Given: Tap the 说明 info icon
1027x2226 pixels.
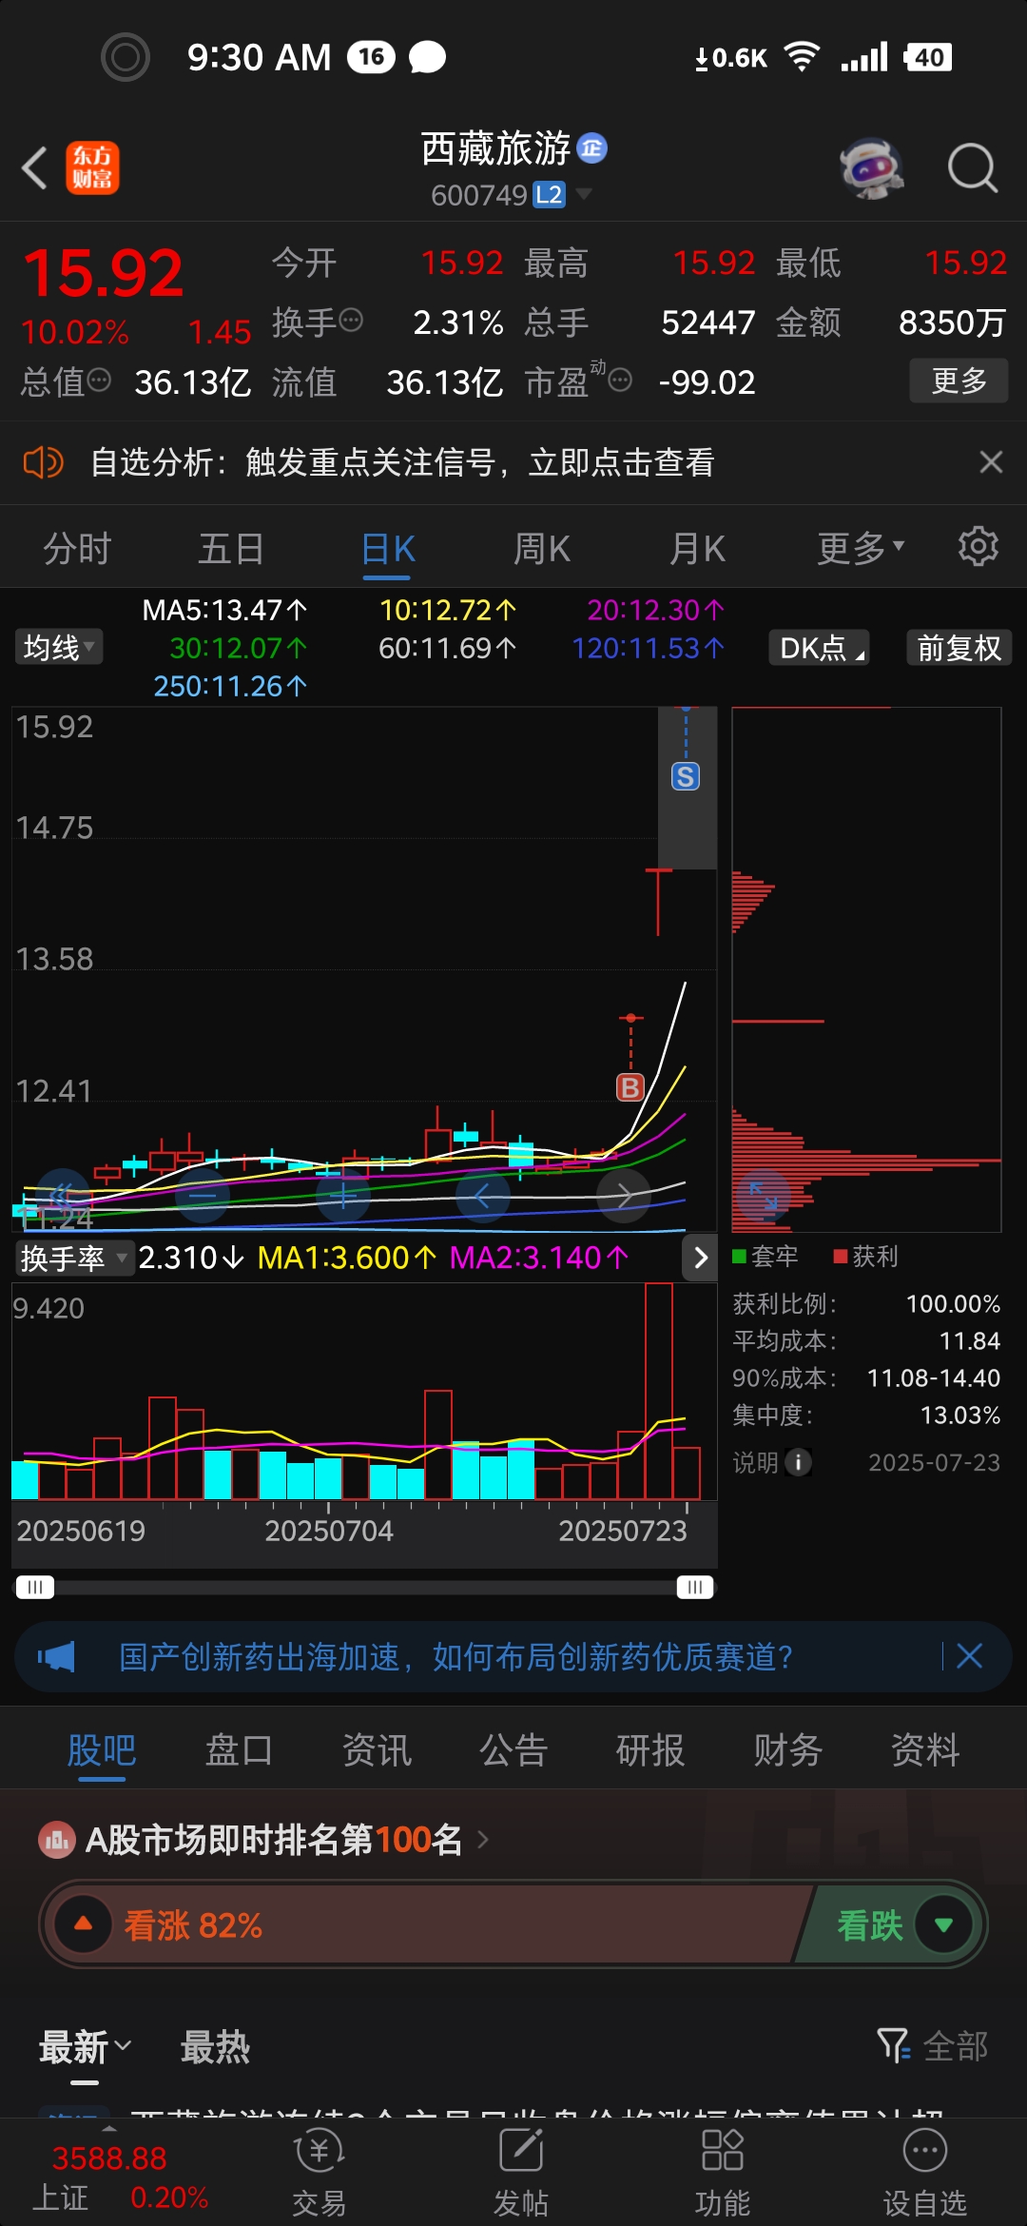Looking at the screenshot, I should [798, 1462].
